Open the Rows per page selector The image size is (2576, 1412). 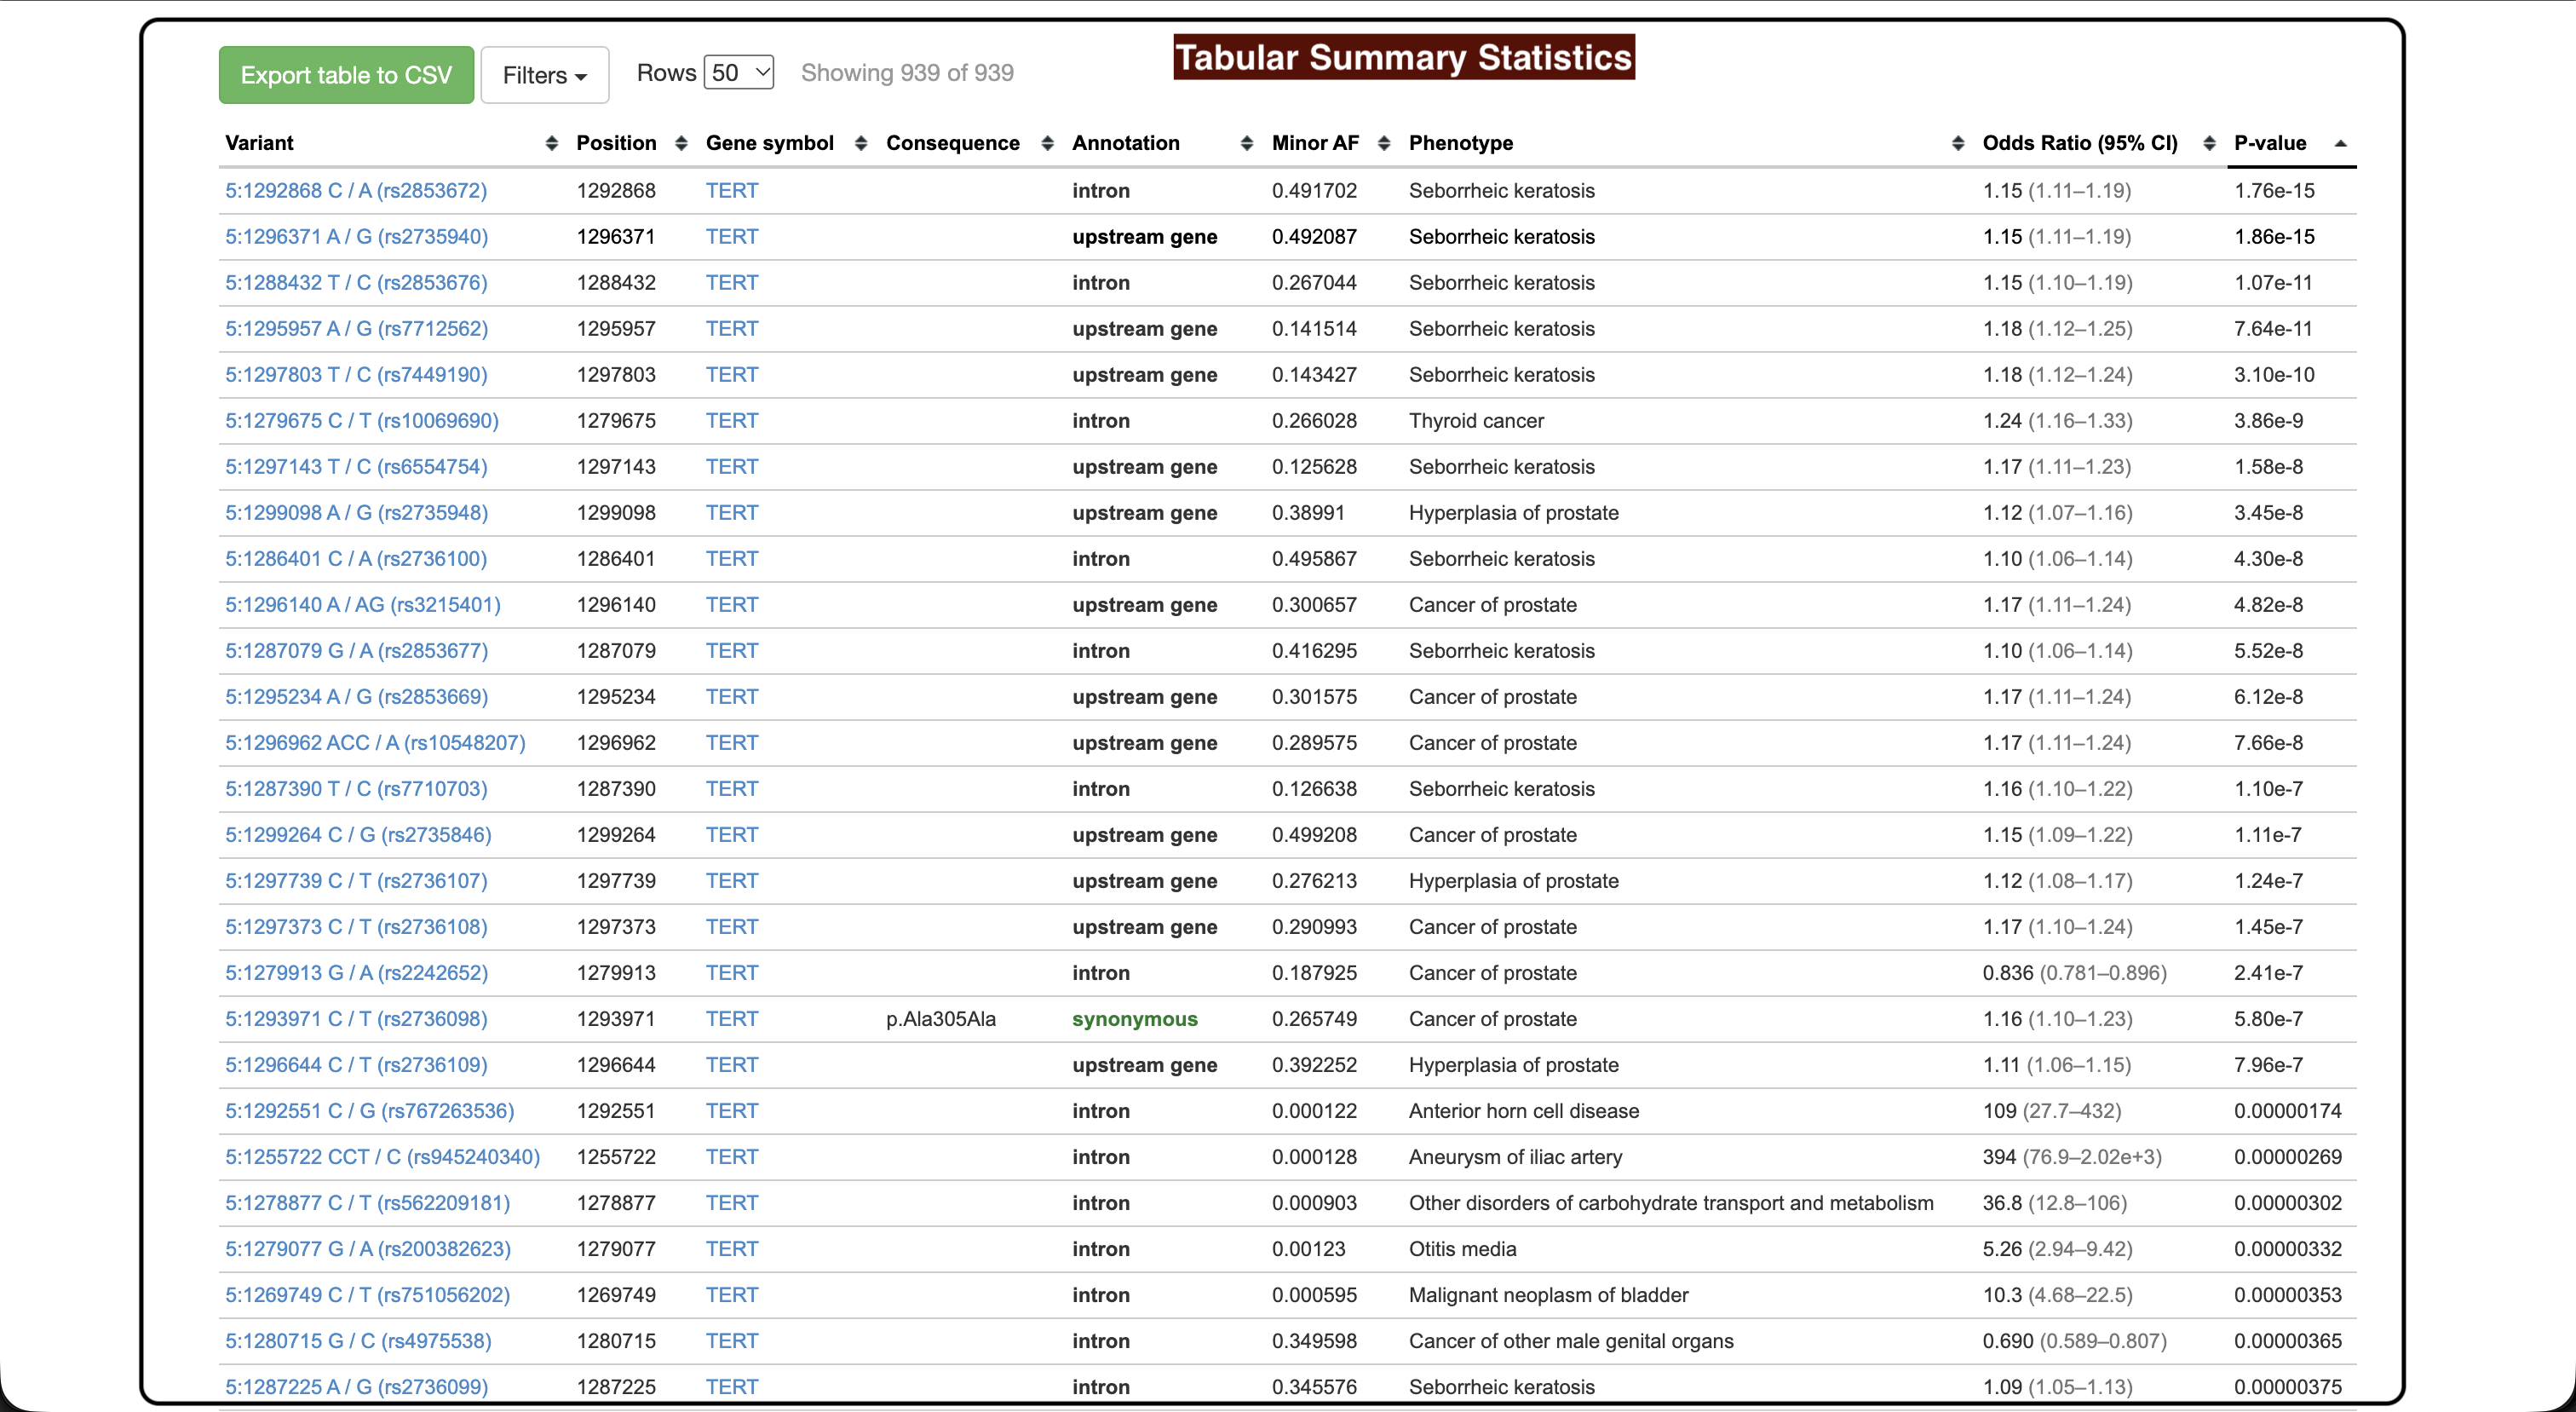tap(738, 72)
